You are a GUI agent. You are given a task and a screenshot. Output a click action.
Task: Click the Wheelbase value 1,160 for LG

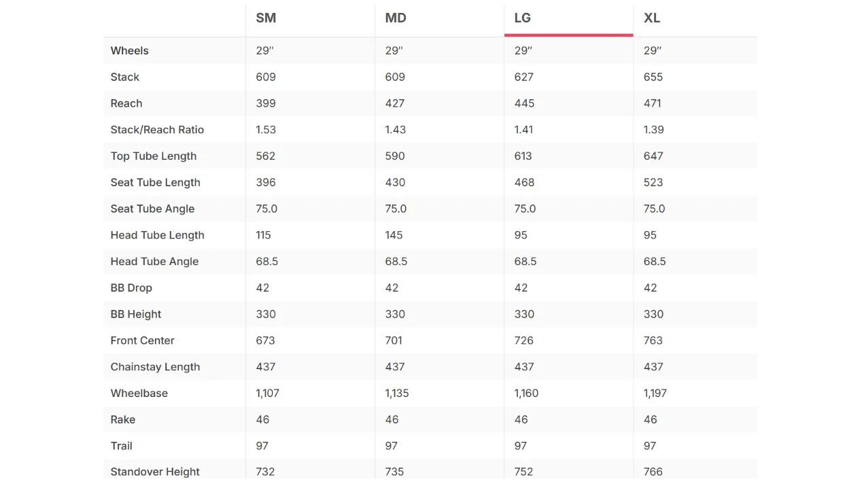coord(526,393)
